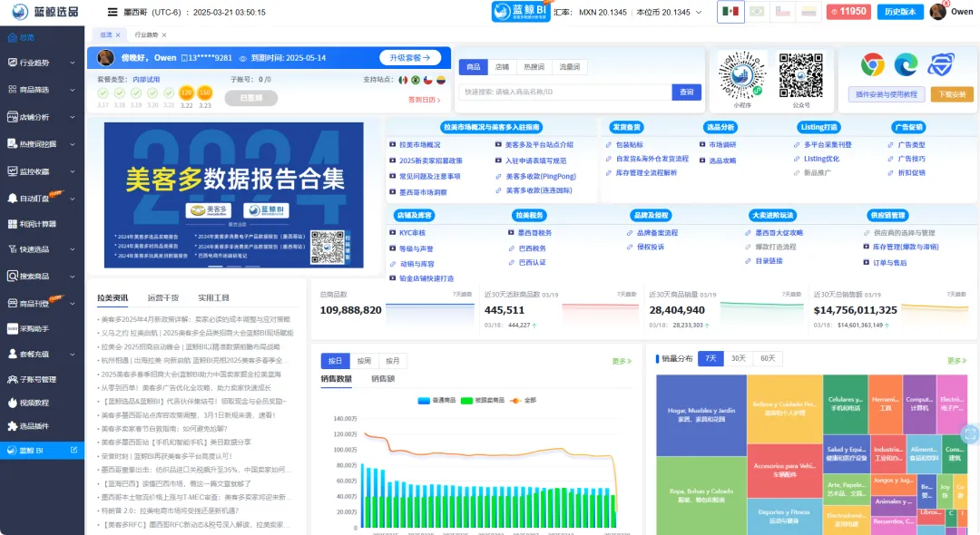Click the orange 下载安装 button
Screen dimensions: 980x535
(952, 94)
